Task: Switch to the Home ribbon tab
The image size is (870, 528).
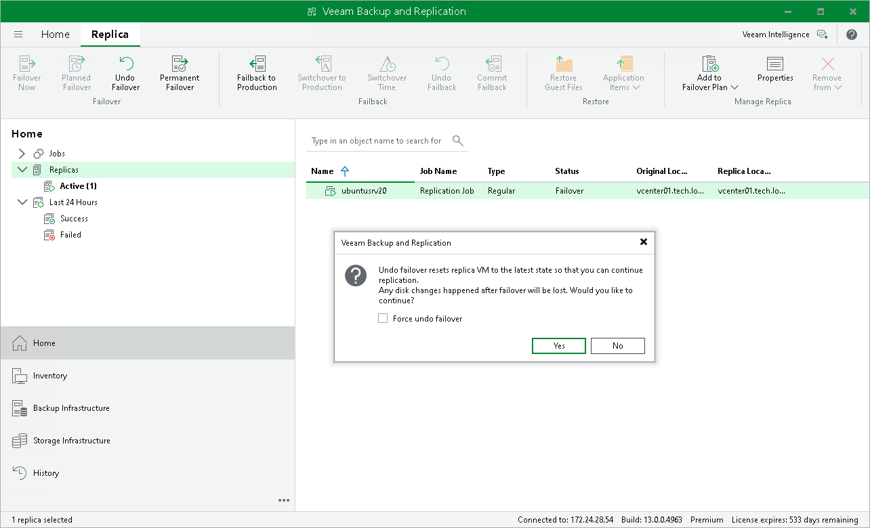Action: [x=55, y=35]
